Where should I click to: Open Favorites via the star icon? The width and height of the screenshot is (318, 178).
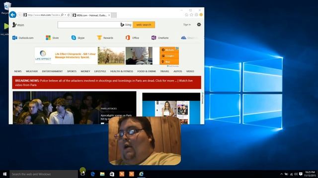point(191,15)
